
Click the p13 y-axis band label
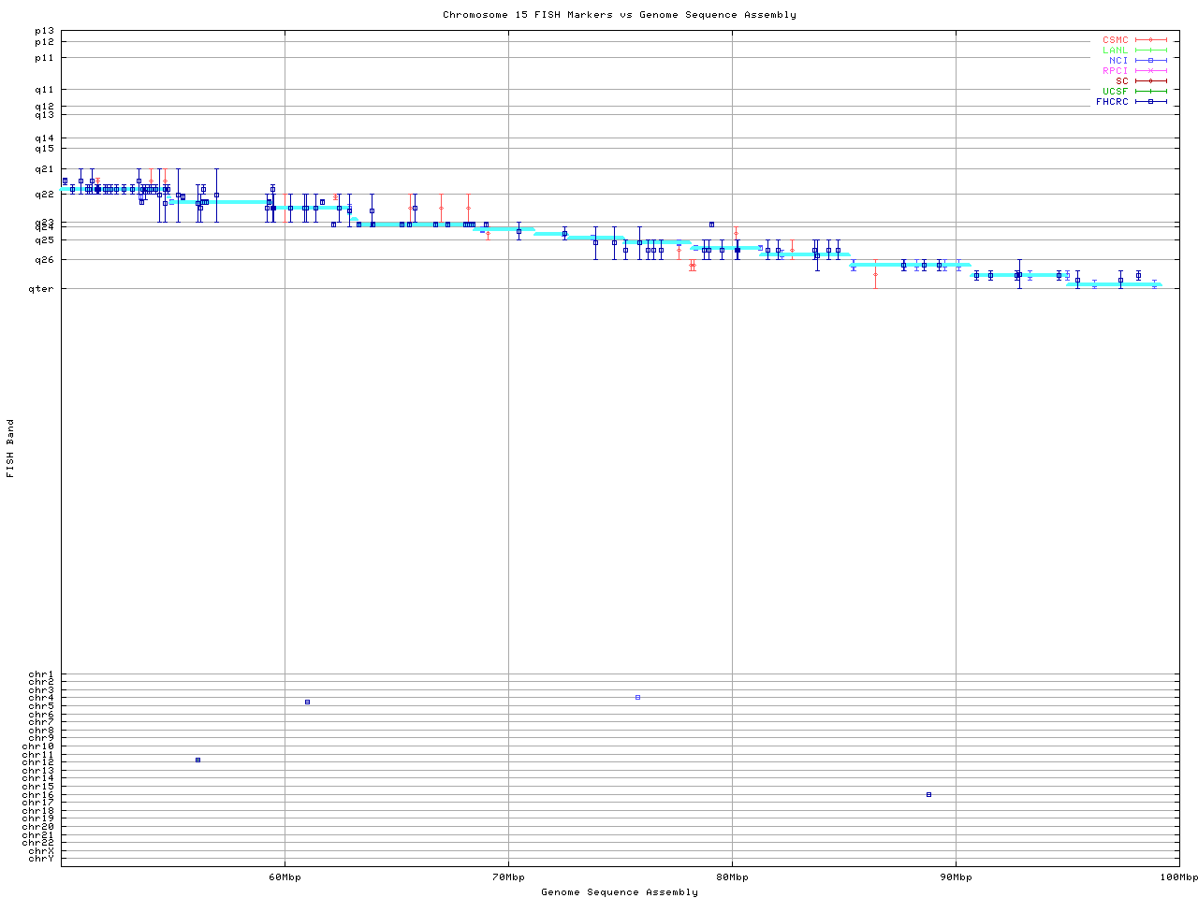tap(44, 32)
